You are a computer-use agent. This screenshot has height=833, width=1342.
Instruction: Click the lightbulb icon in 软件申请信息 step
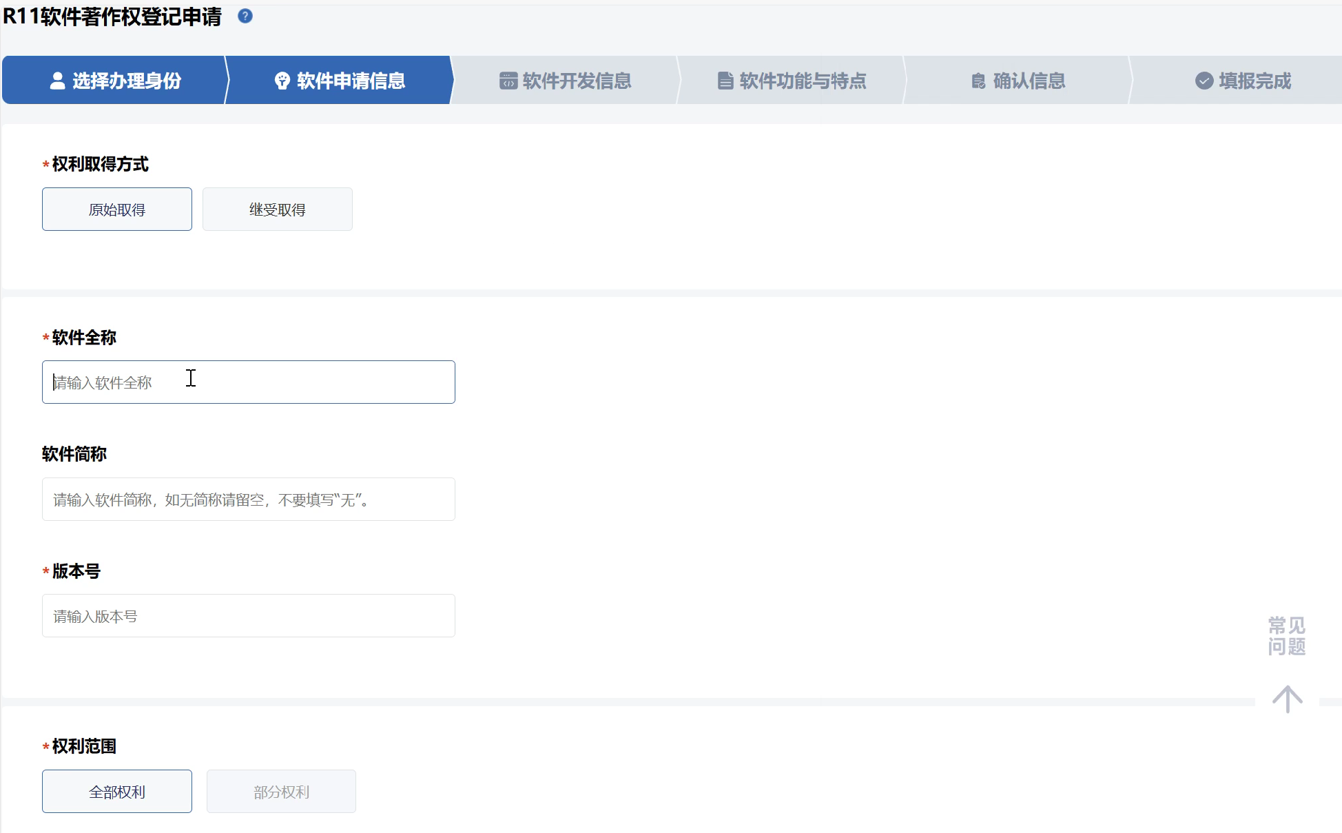[x=282, y=81]
